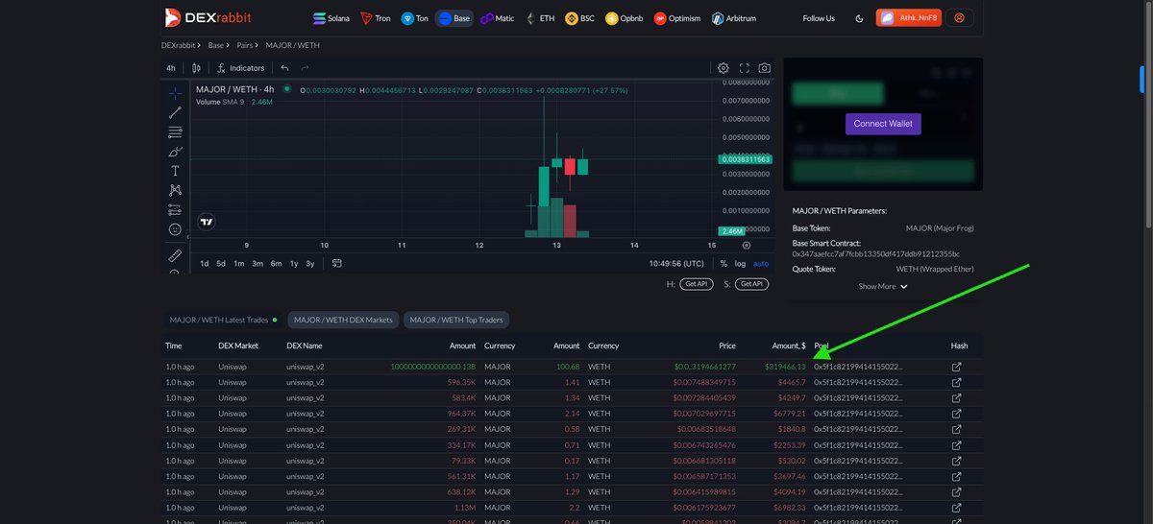This screenshot has height=524, width=1153.
Task: Undo the last chart action
Action: point(284,68)
